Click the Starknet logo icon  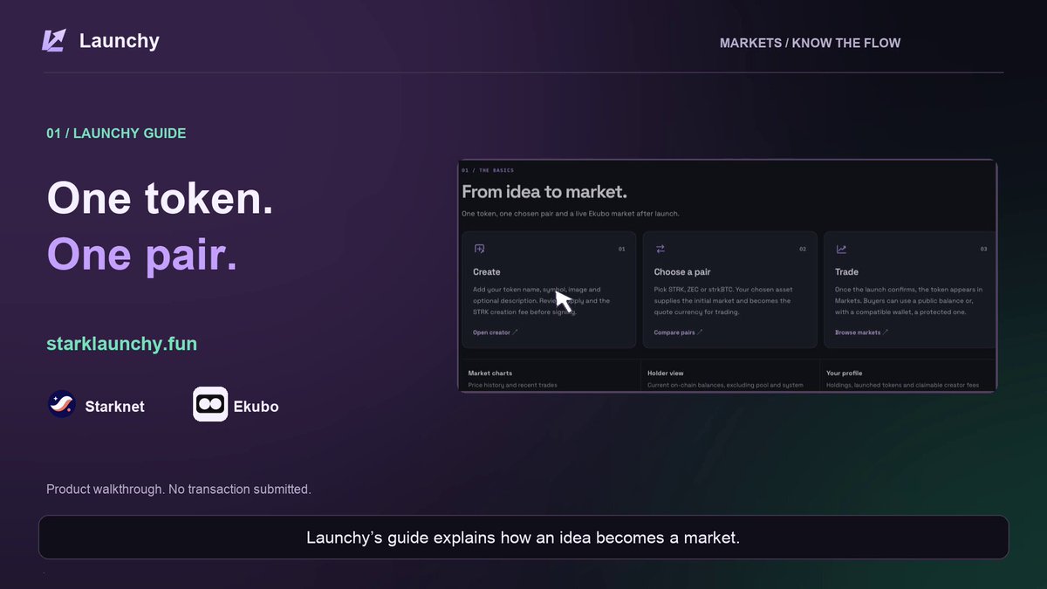pyautogui.click(x=62, y=404)
